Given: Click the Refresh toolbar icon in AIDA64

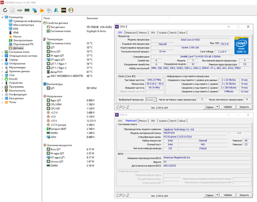Looking at the screenshot, I should 5,10.
